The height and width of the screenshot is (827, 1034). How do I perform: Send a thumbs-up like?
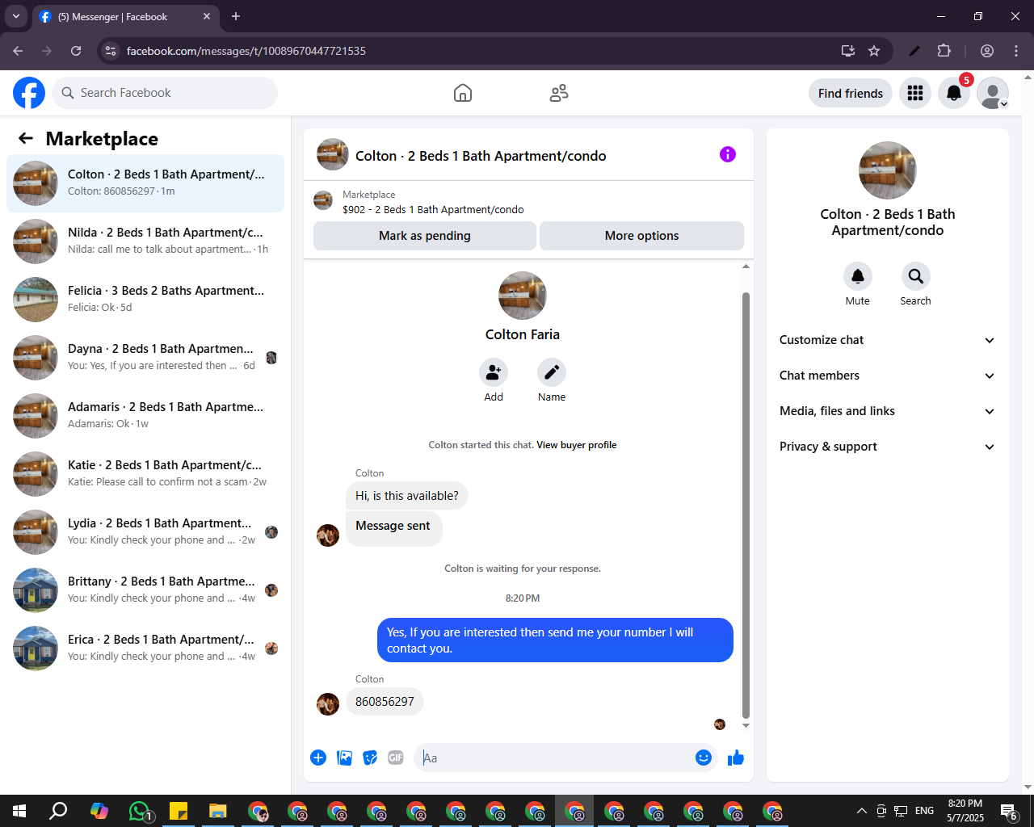pyautogui.click(x=736, y=758)
